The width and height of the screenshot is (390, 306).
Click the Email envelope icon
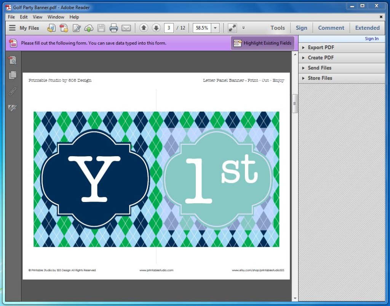pyautogui.click(x=126, y=28)
